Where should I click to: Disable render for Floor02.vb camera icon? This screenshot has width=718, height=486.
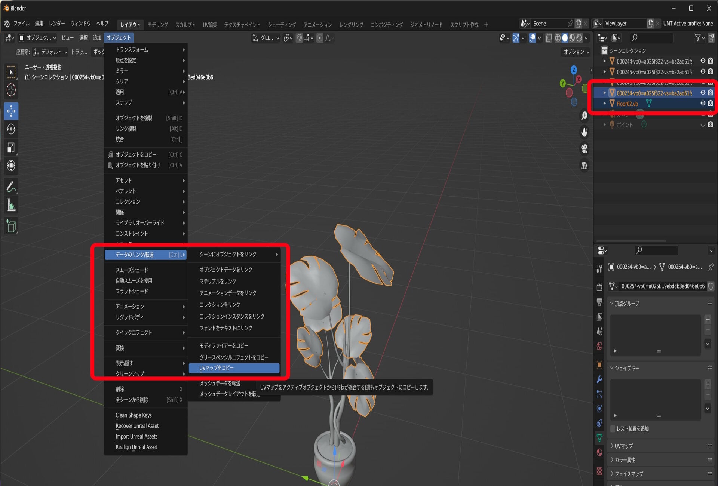711,103
